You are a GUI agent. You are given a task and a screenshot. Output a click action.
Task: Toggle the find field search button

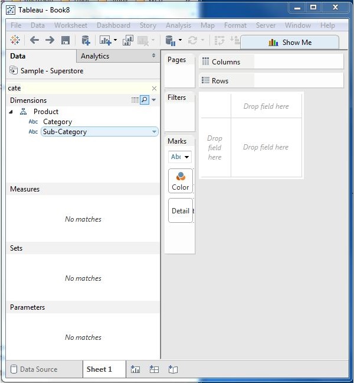(144, 100)
